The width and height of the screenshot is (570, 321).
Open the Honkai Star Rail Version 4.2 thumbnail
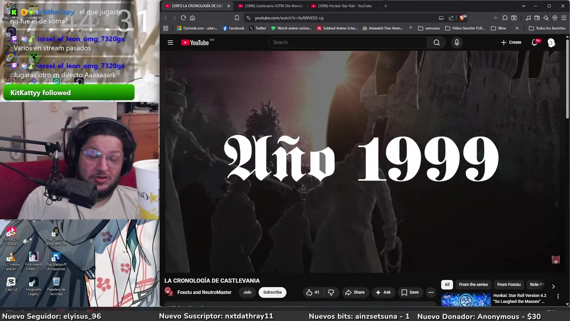pyautogui.click(x=466, y=299)
